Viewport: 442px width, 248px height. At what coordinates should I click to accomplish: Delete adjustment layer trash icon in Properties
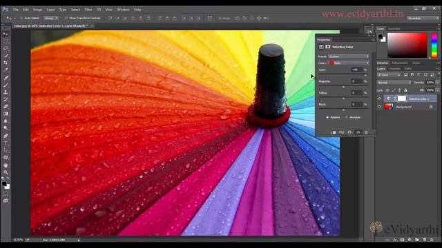366,132
